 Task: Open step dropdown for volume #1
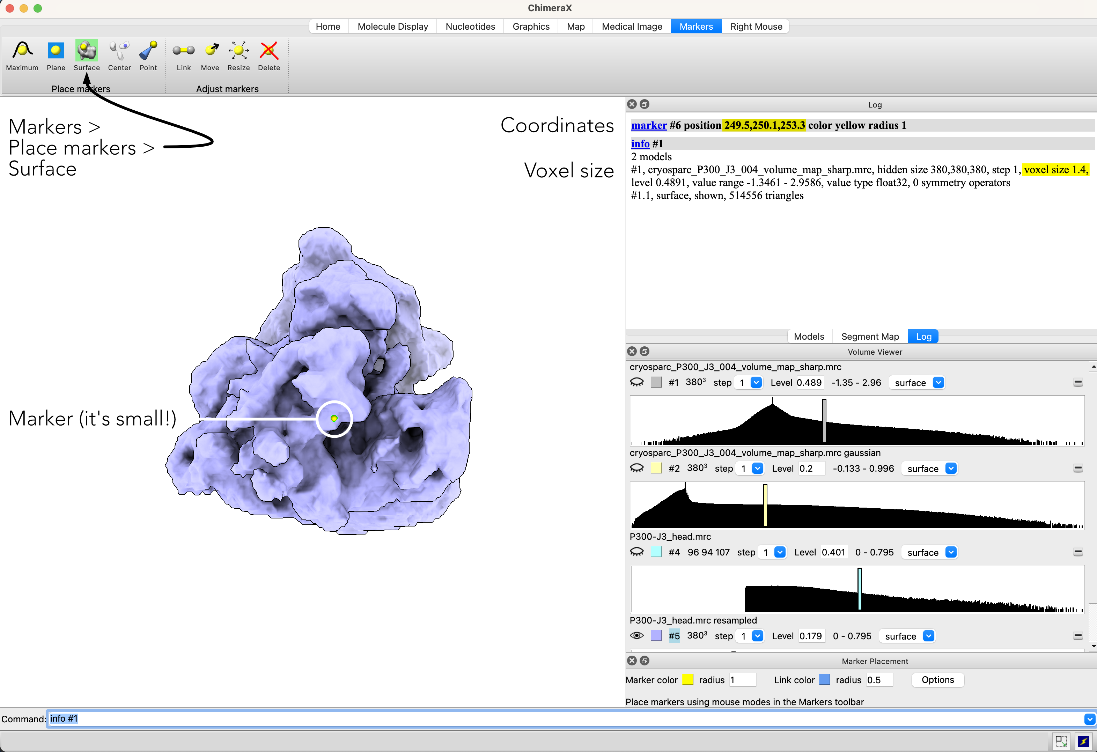[756, 382]
